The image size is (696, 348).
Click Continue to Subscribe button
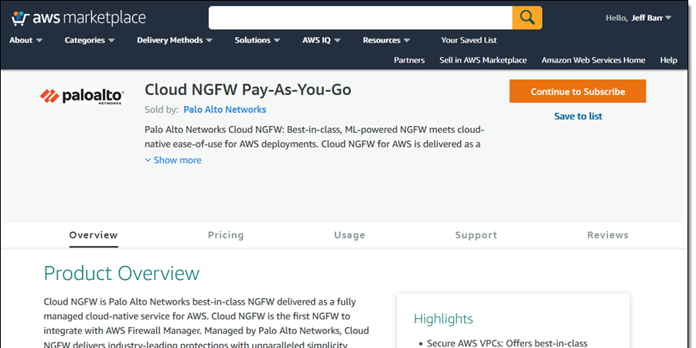pos(578,91)
